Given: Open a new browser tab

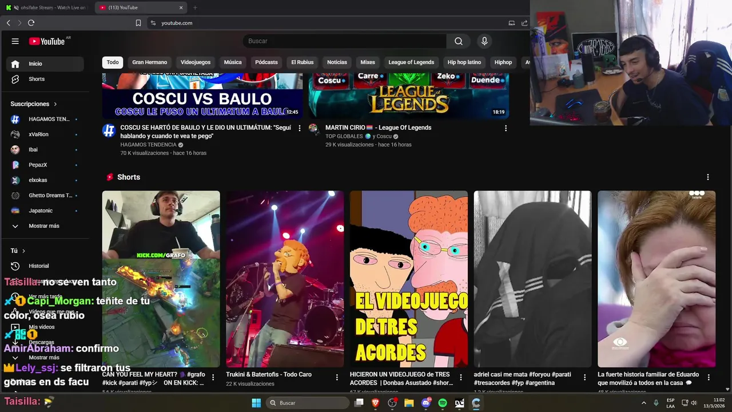Looking at the screenshot, I should pyautogui.click(x=195, y=7).
